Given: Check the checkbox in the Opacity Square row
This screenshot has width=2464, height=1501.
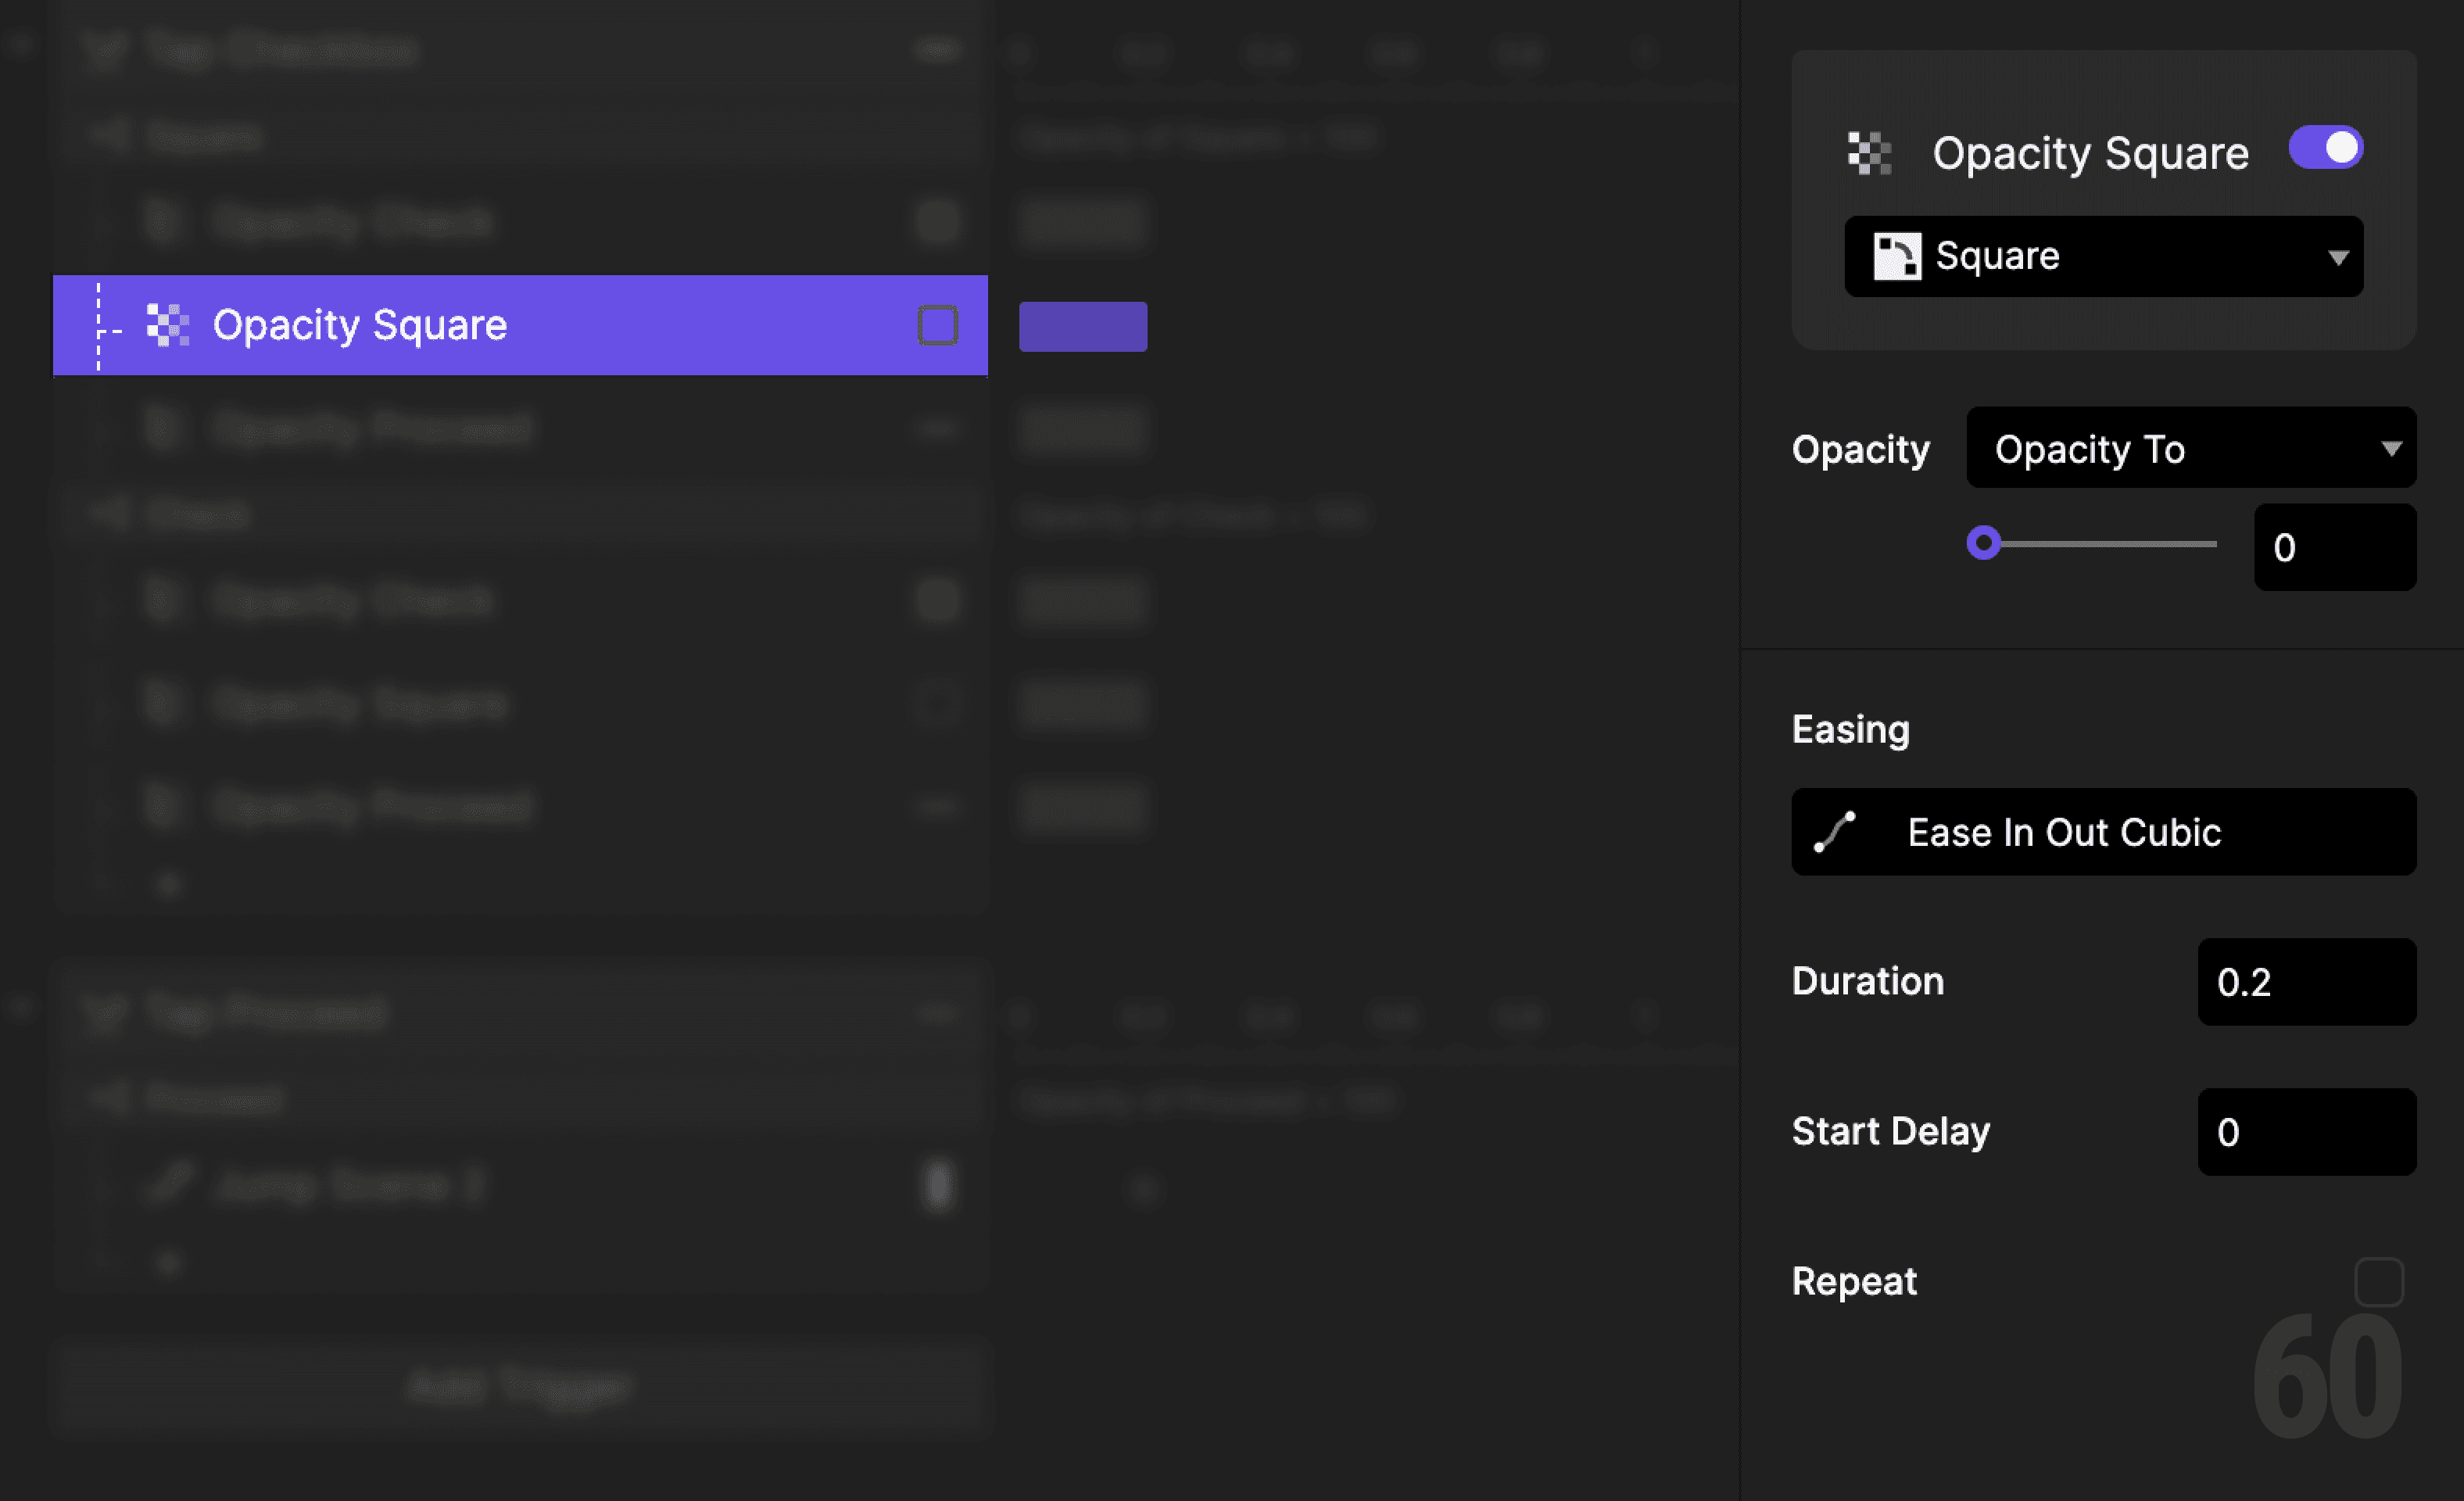Looking at the screenshot, I should coord(937,324).
